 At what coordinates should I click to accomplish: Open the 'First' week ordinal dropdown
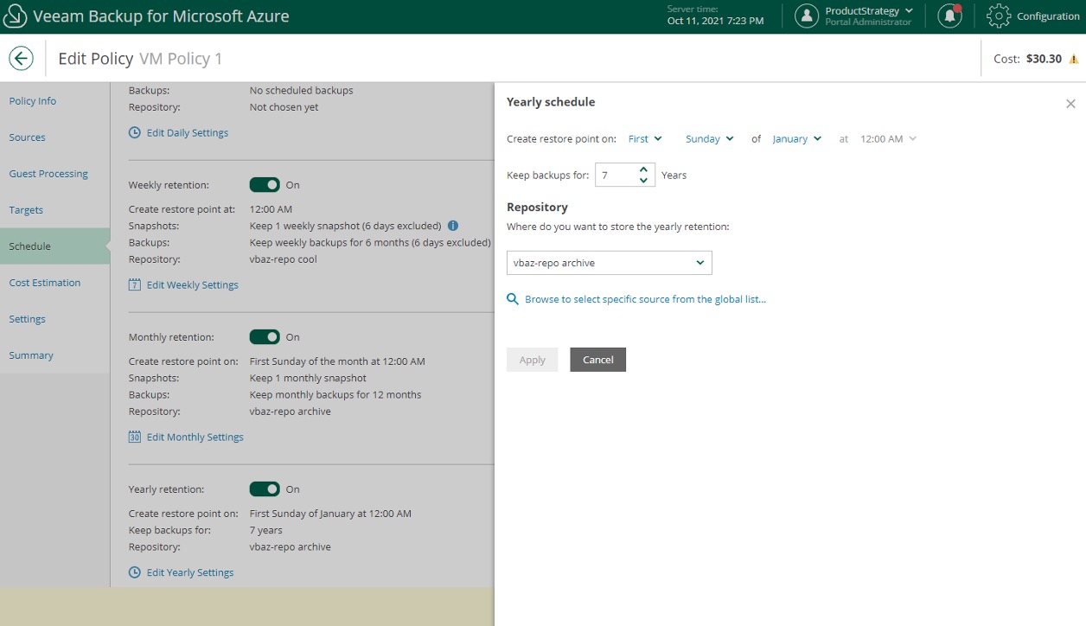(x=644, y=138)
